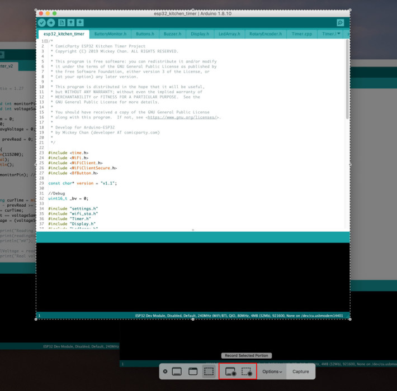The height and width of the screenshot is (391, 397).
Task: Close the screenshot toolbar with the X icon
Action: pyautogui.click(x=165, y=371)
